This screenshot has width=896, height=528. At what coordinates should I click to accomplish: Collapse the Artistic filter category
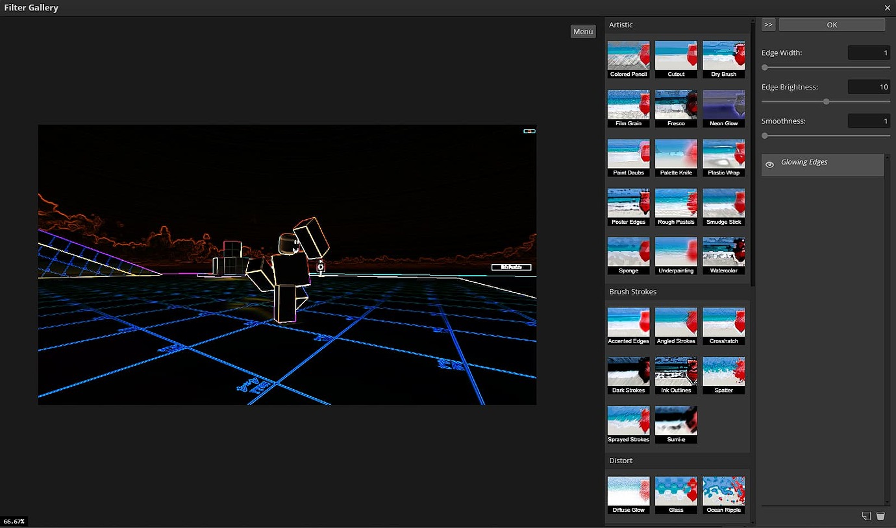pyautogui.click(x=621, y=25)
